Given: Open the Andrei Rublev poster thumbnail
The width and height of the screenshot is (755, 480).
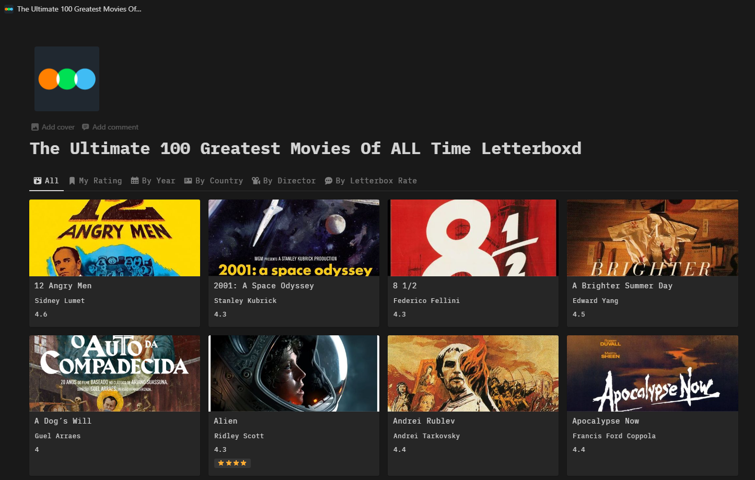Looking at the screenshot, I should click(x=473, y=373).
